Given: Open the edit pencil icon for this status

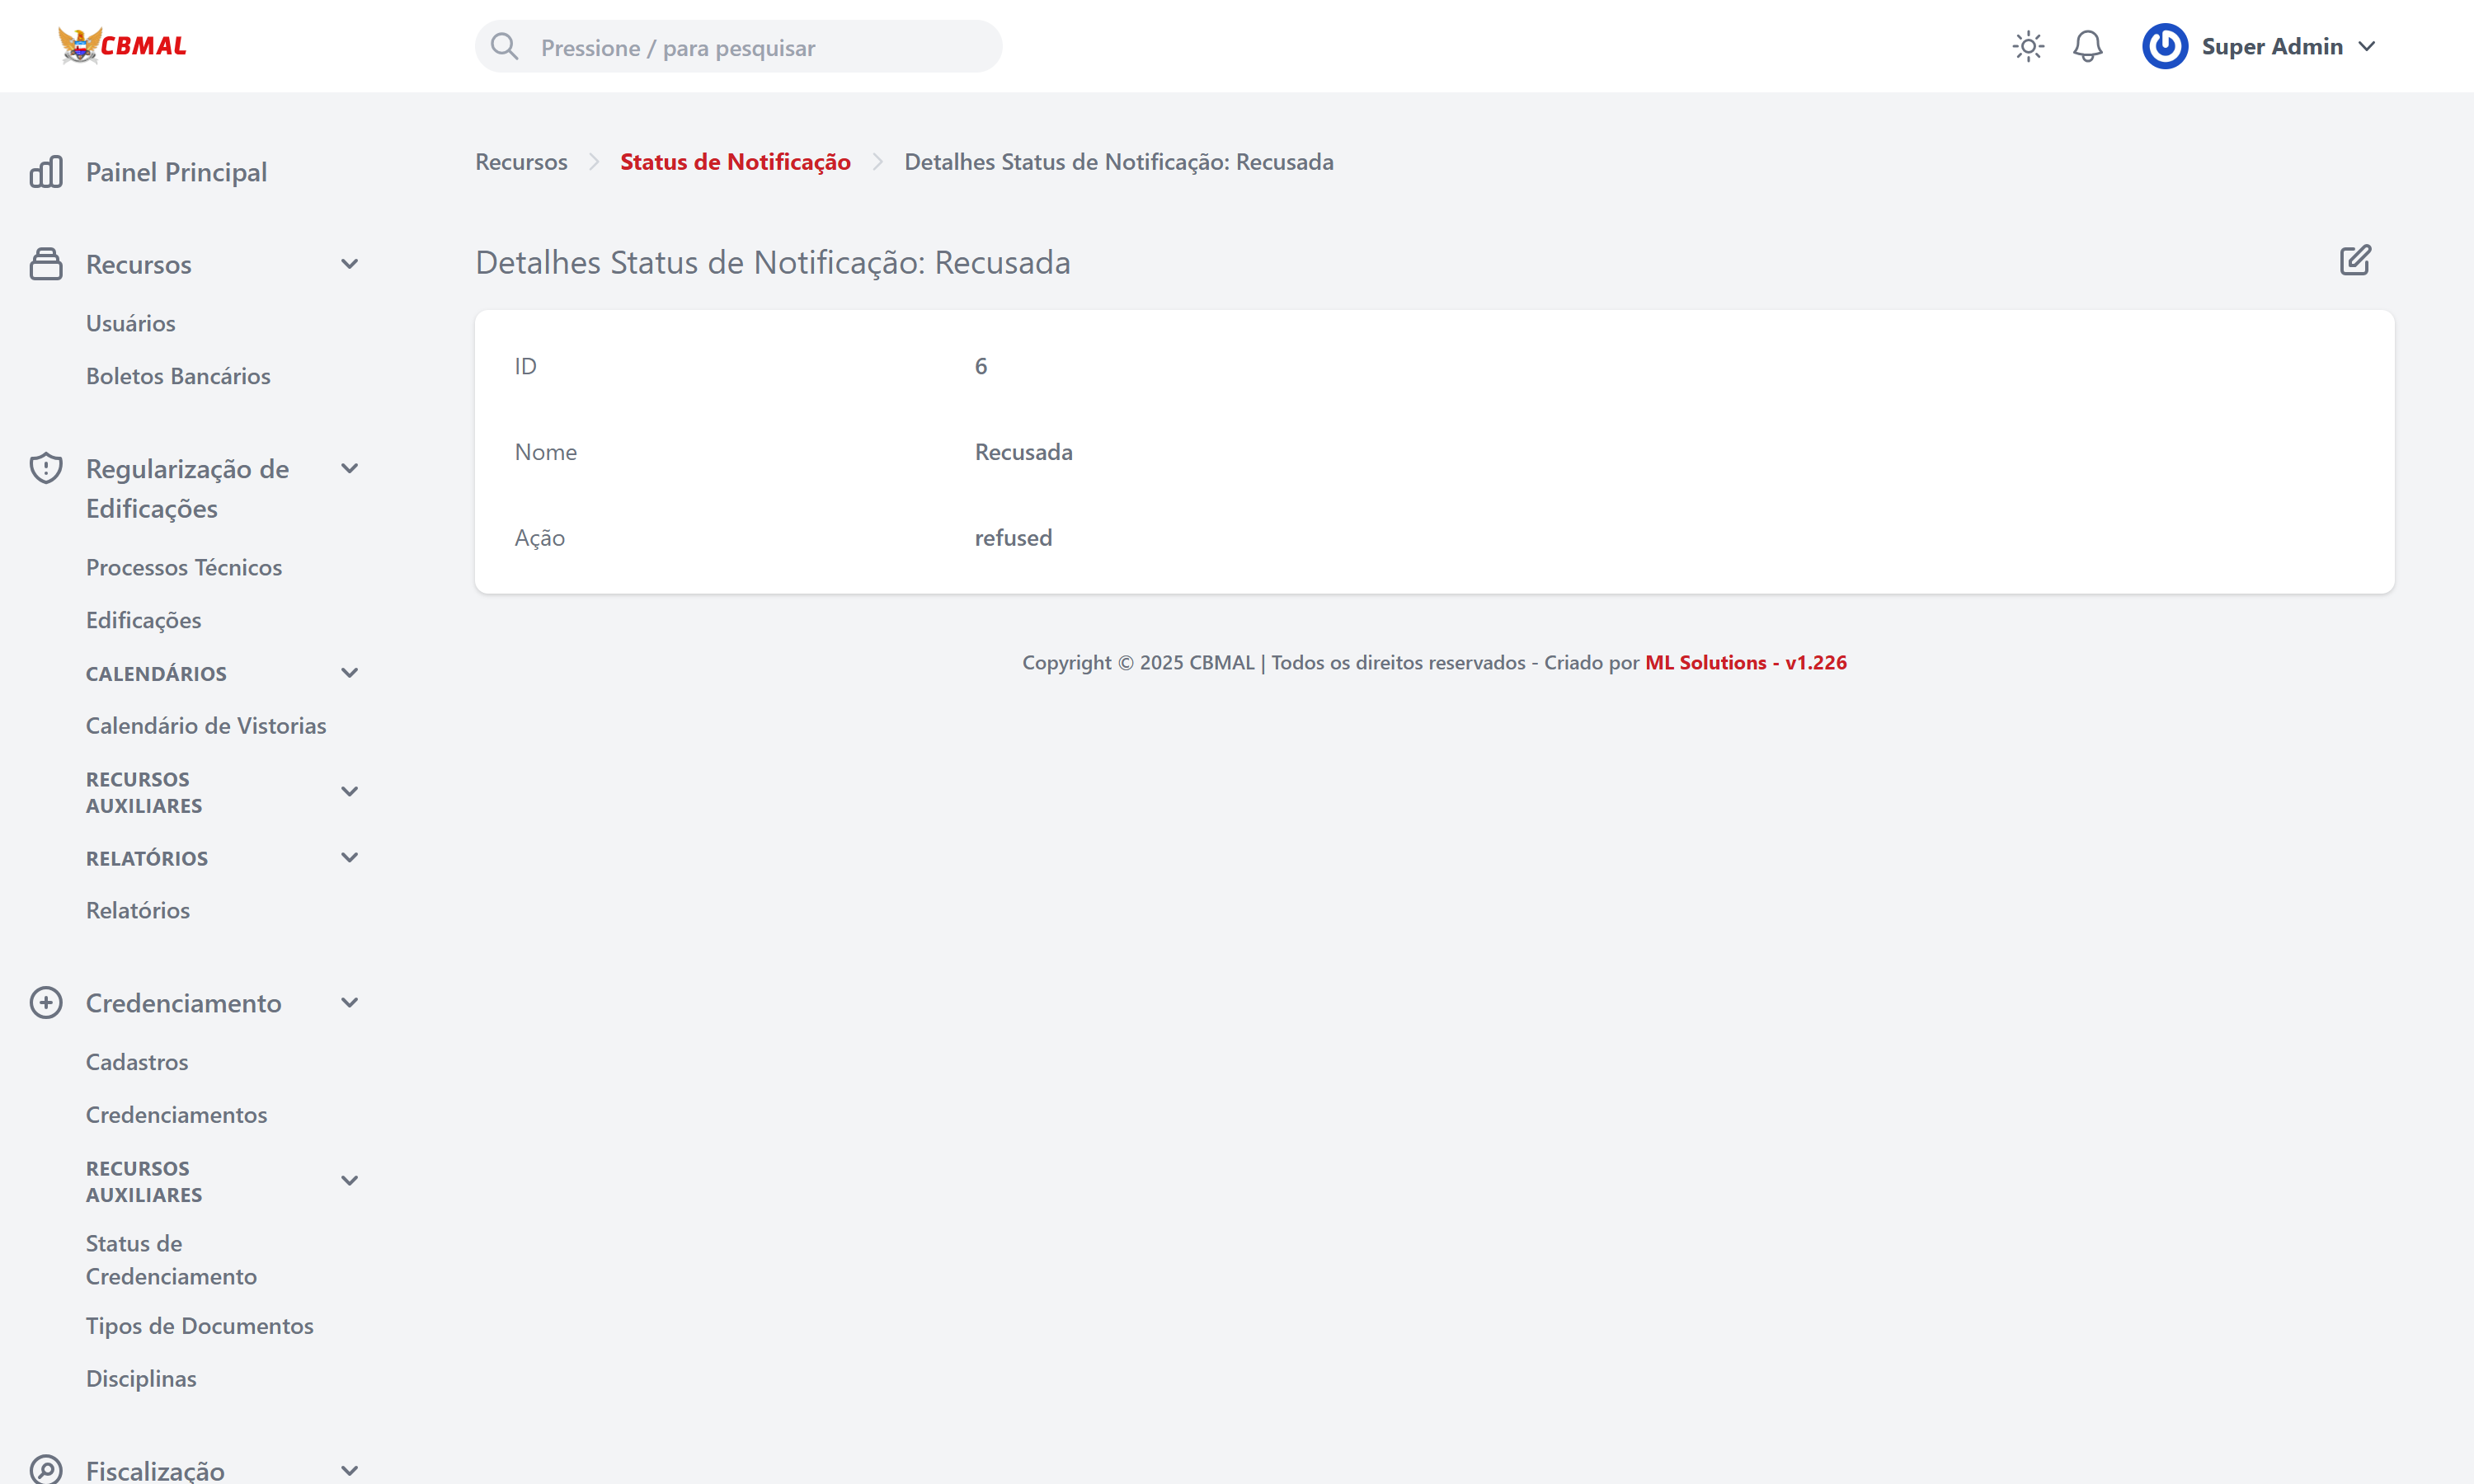Looking at the screenshot, I should coord(2355,260).
